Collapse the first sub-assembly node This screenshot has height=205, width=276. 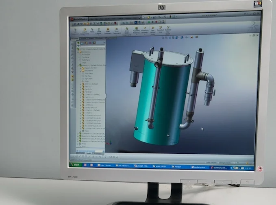(78, 65)
